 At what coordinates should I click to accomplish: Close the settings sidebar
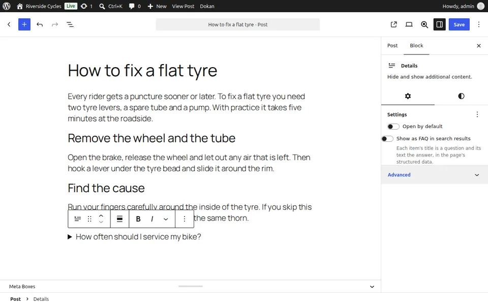click(479, 46)
